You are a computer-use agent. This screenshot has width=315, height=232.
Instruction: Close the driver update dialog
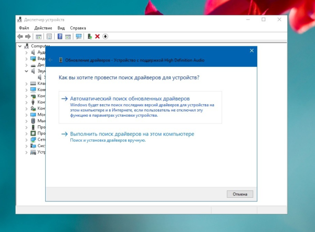tap(251, 51)
